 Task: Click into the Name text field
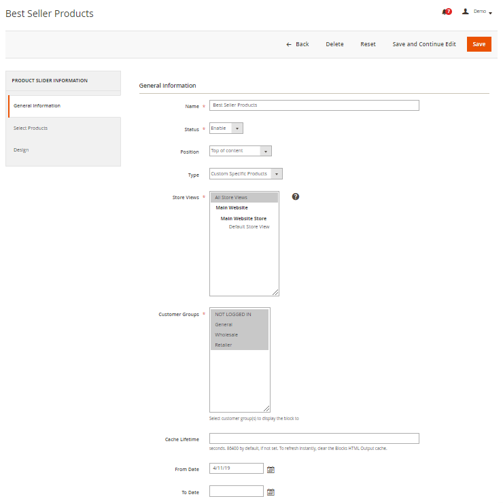click(x=314, y=105)
